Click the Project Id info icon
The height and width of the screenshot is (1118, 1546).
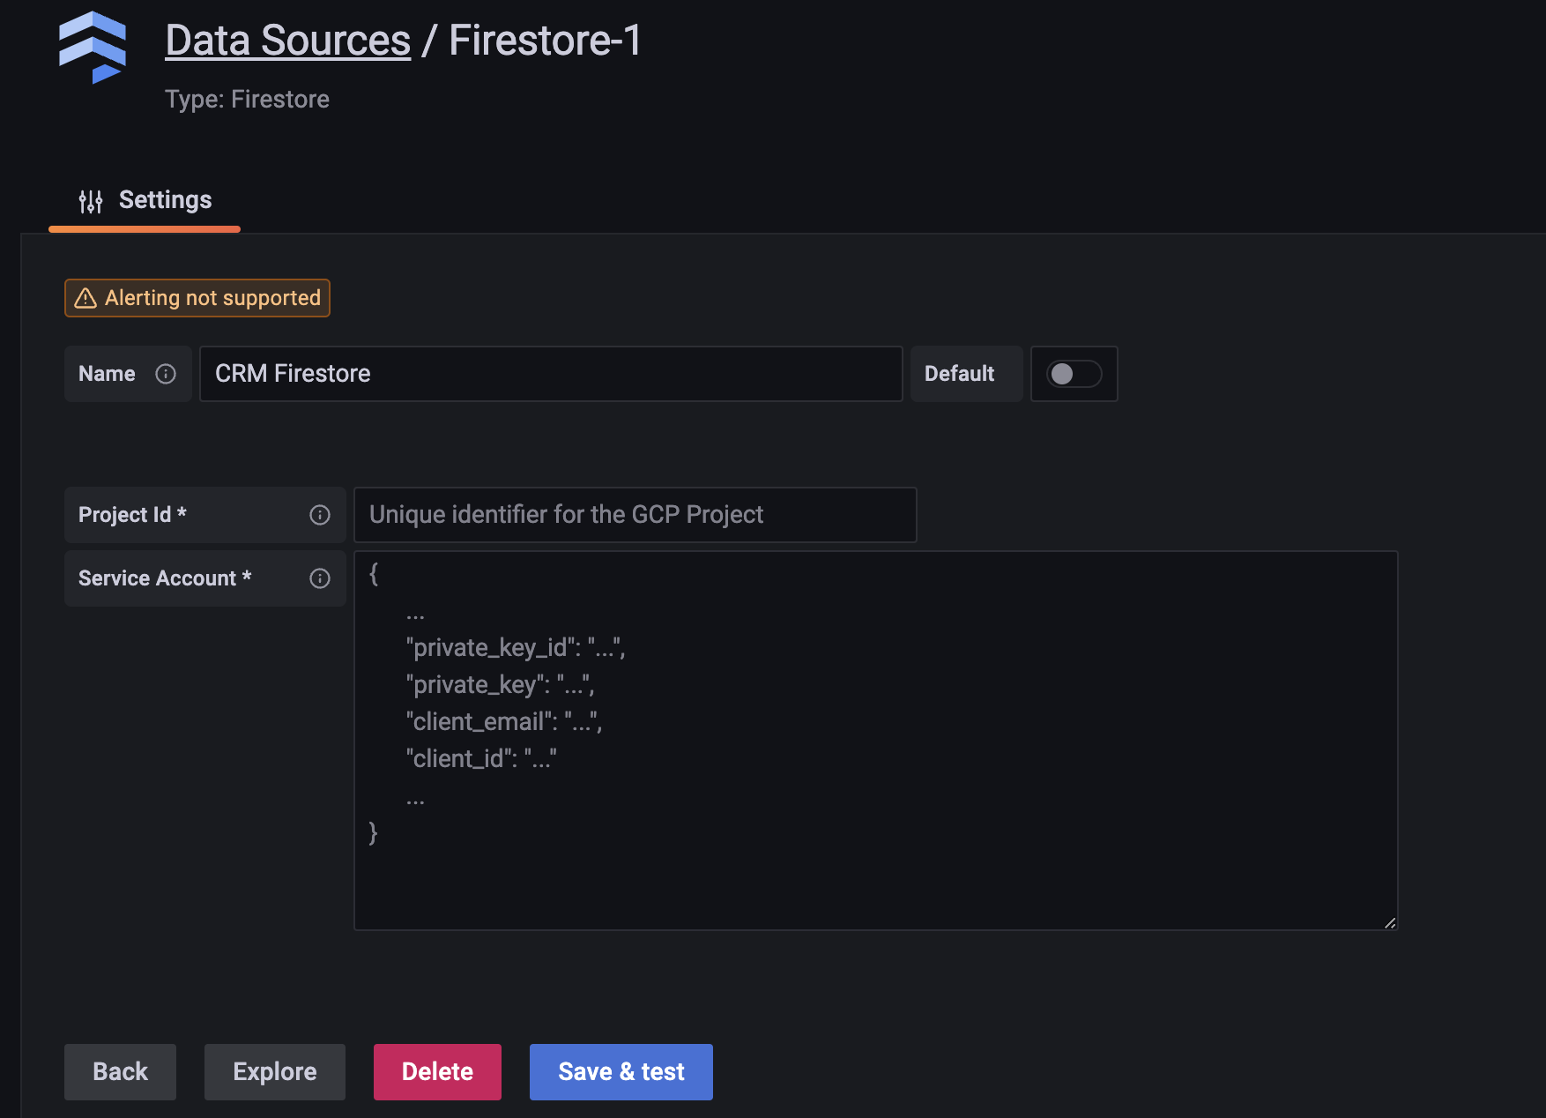click(x=320, y=515)
